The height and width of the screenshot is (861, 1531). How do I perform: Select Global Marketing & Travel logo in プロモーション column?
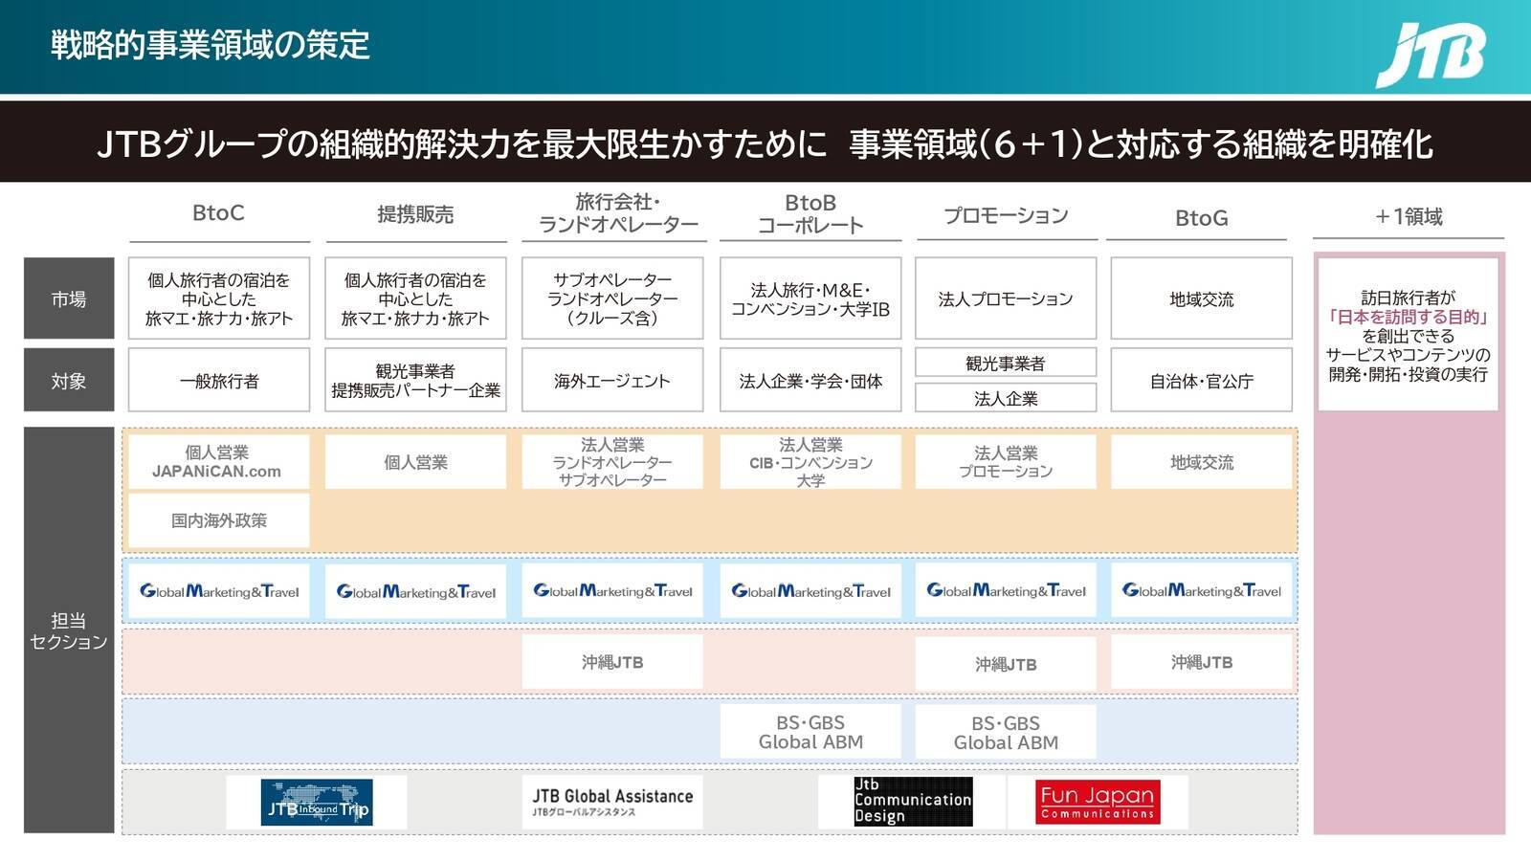1006,591
